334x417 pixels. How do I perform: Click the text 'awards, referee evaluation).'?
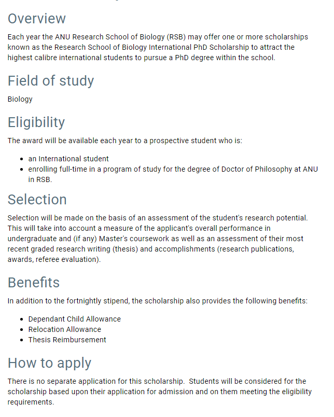click(54, 259)
